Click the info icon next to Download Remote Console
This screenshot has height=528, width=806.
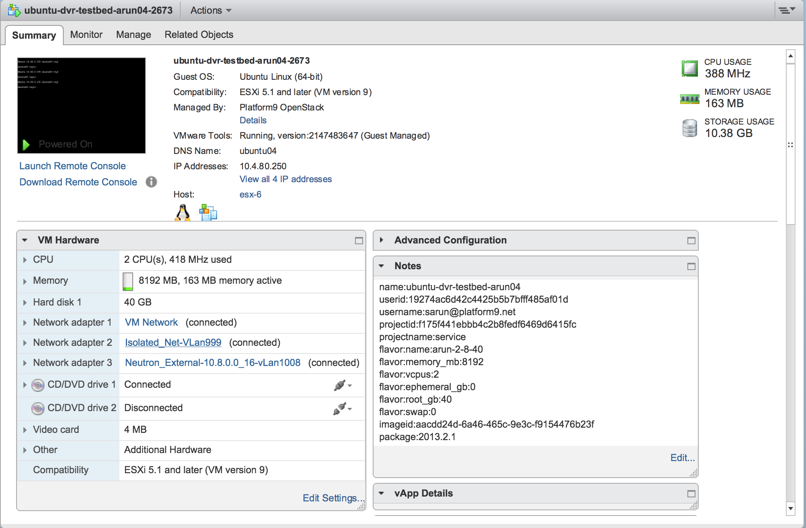click(x=151, y=182)
